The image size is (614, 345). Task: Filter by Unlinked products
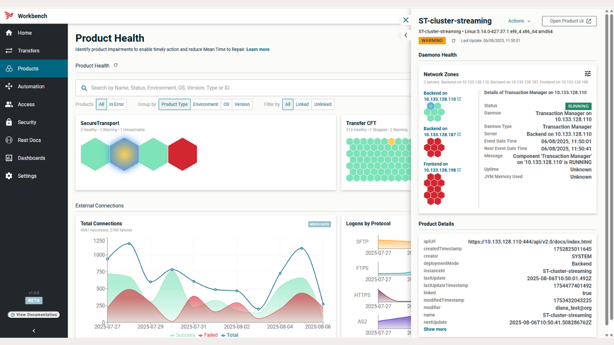pos(323,104)
